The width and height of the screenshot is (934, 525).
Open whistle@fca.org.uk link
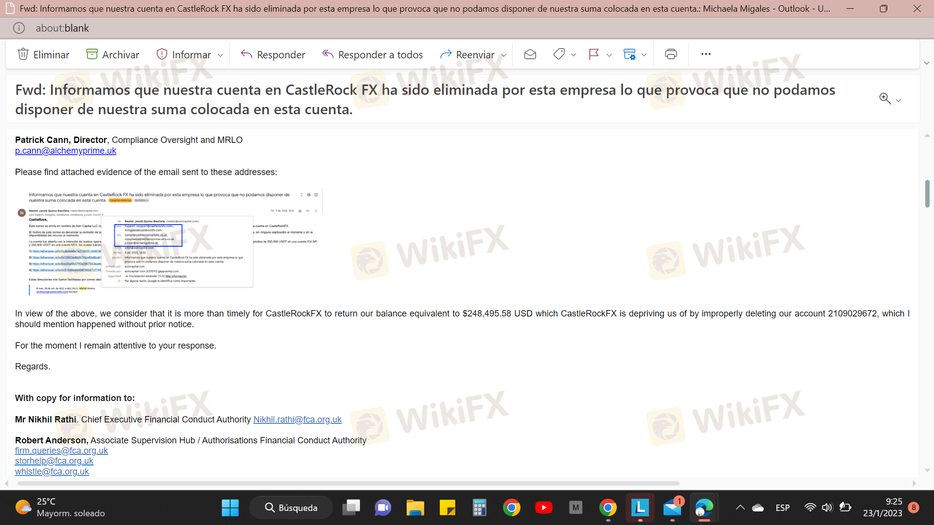tap(52, 472)
